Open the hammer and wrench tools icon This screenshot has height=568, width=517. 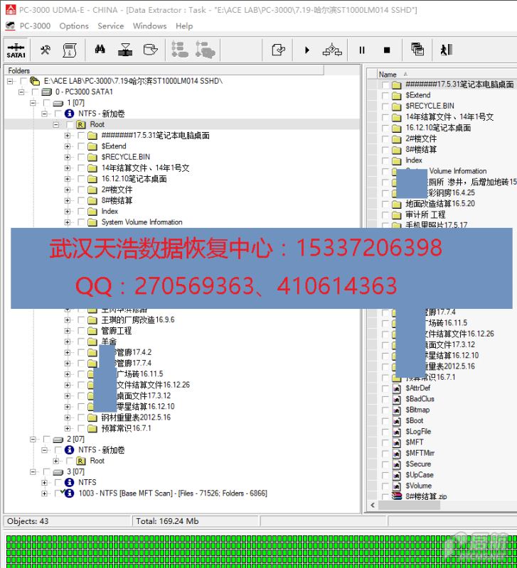(46, 50)
